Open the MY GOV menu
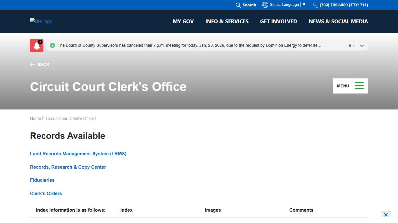Image resolution: width=398 pixels, height=223 pixels. 183,21
